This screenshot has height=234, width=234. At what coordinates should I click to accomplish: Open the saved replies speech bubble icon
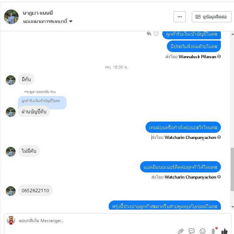tap(192, 231)
